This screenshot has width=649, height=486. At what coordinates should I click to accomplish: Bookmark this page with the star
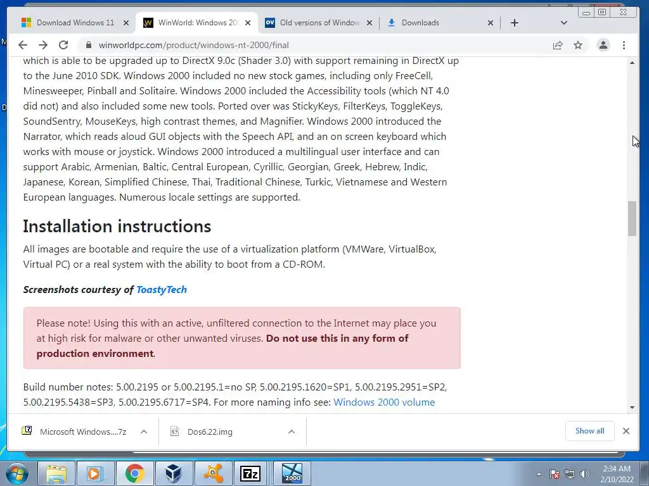coord(578,45)
